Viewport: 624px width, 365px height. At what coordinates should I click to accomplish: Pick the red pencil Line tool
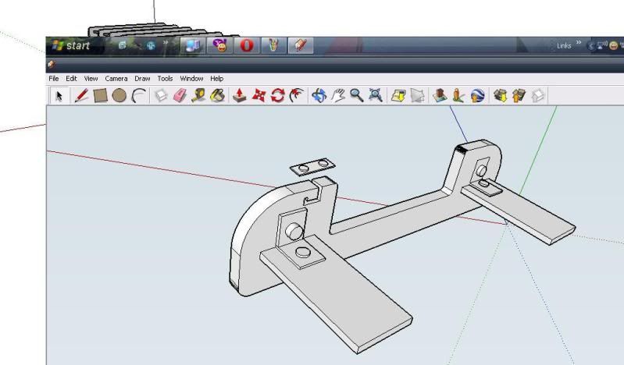point(81,96)
